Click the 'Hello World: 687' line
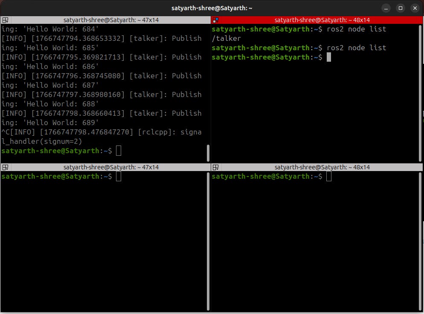The height and width of the screenshot is (314, 424). coord(50,85)
